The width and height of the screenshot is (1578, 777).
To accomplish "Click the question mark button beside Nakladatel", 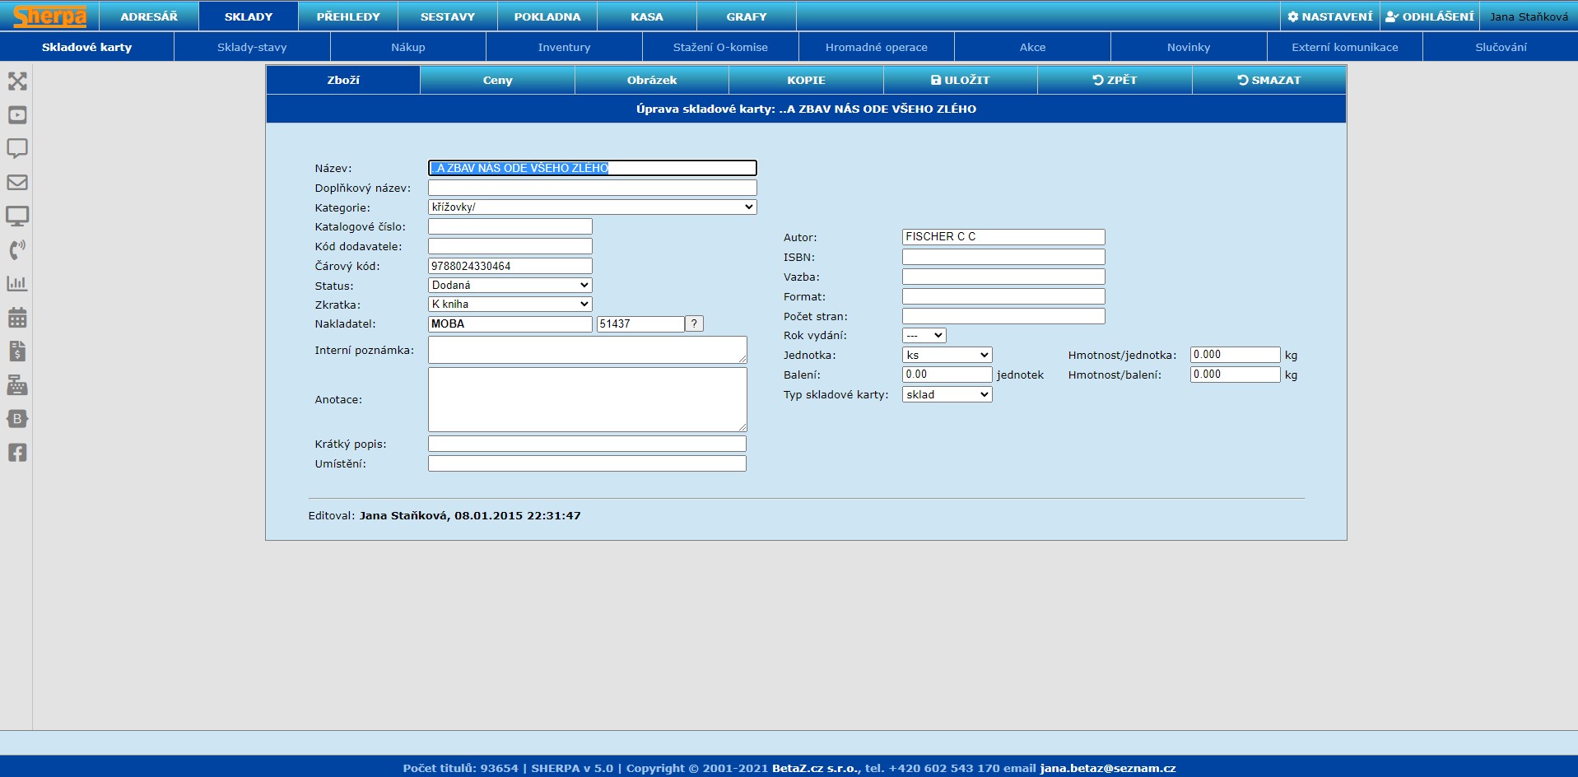I will 695,323.
